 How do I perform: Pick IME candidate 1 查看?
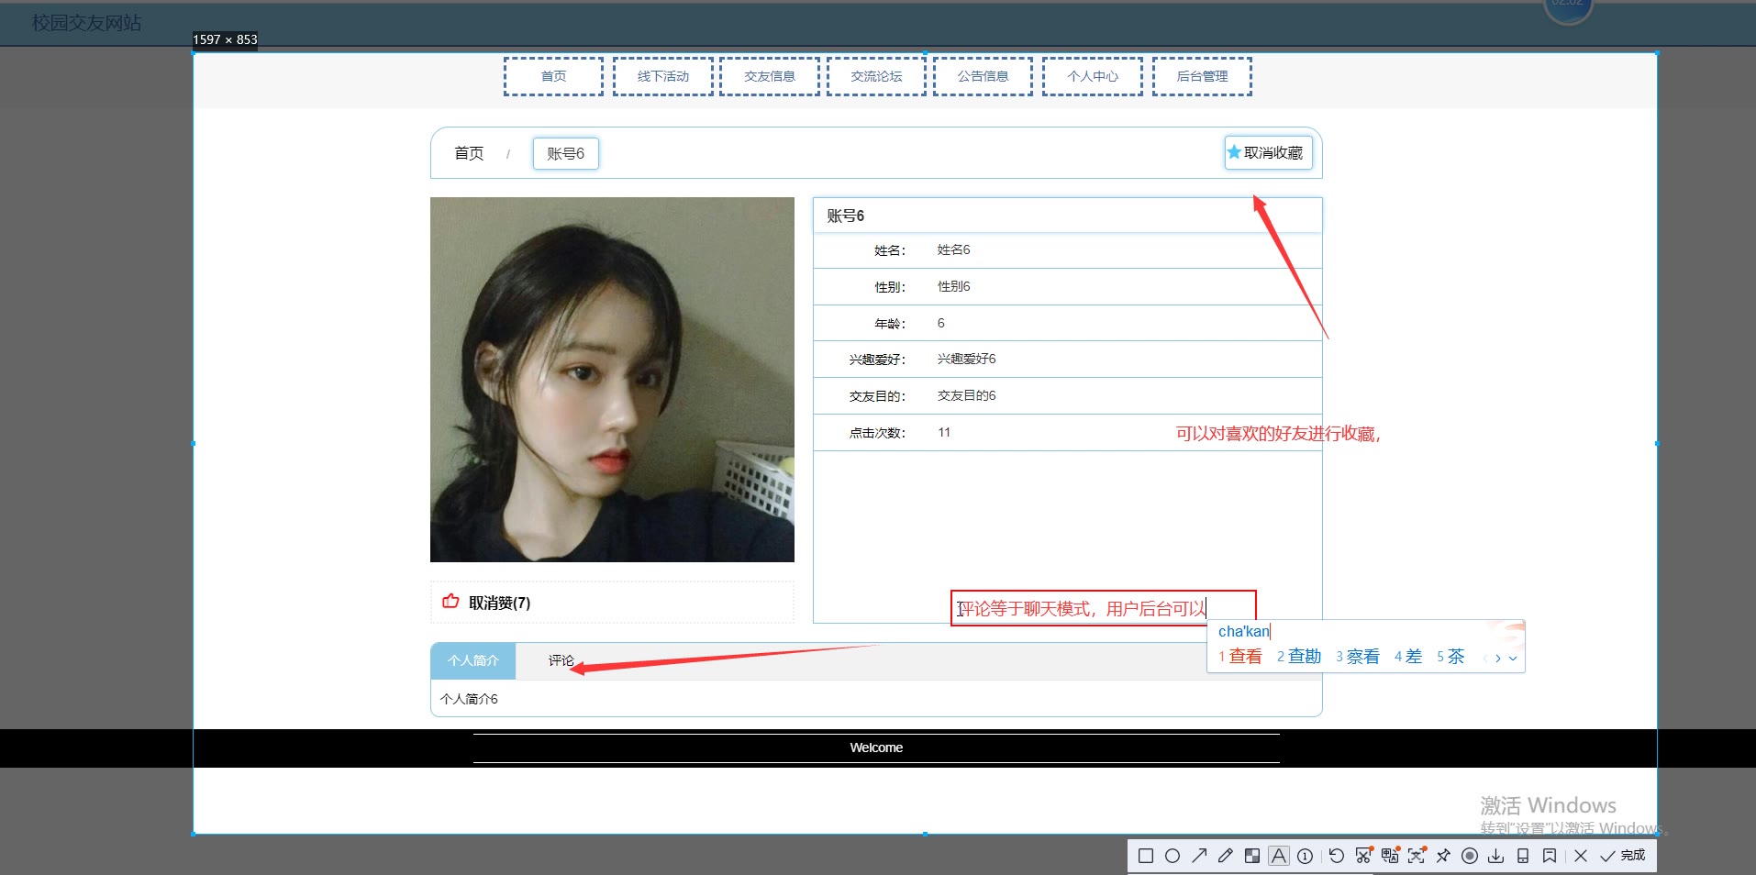[1239, 657]
